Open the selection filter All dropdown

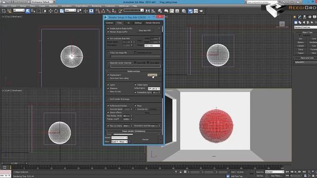click(19, 10)
